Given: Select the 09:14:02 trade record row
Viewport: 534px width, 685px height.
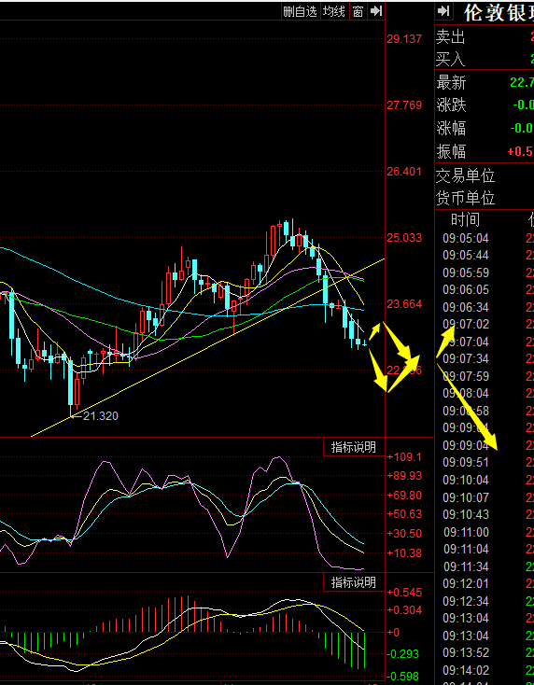Looking at the screenshot, I should 485,670.
